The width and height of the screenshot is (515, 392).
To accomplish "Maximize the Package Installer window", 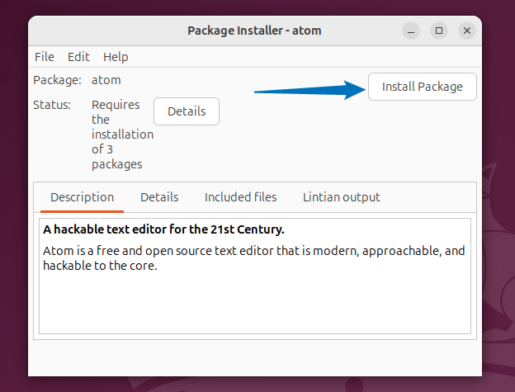I will [x=439, y=31].
